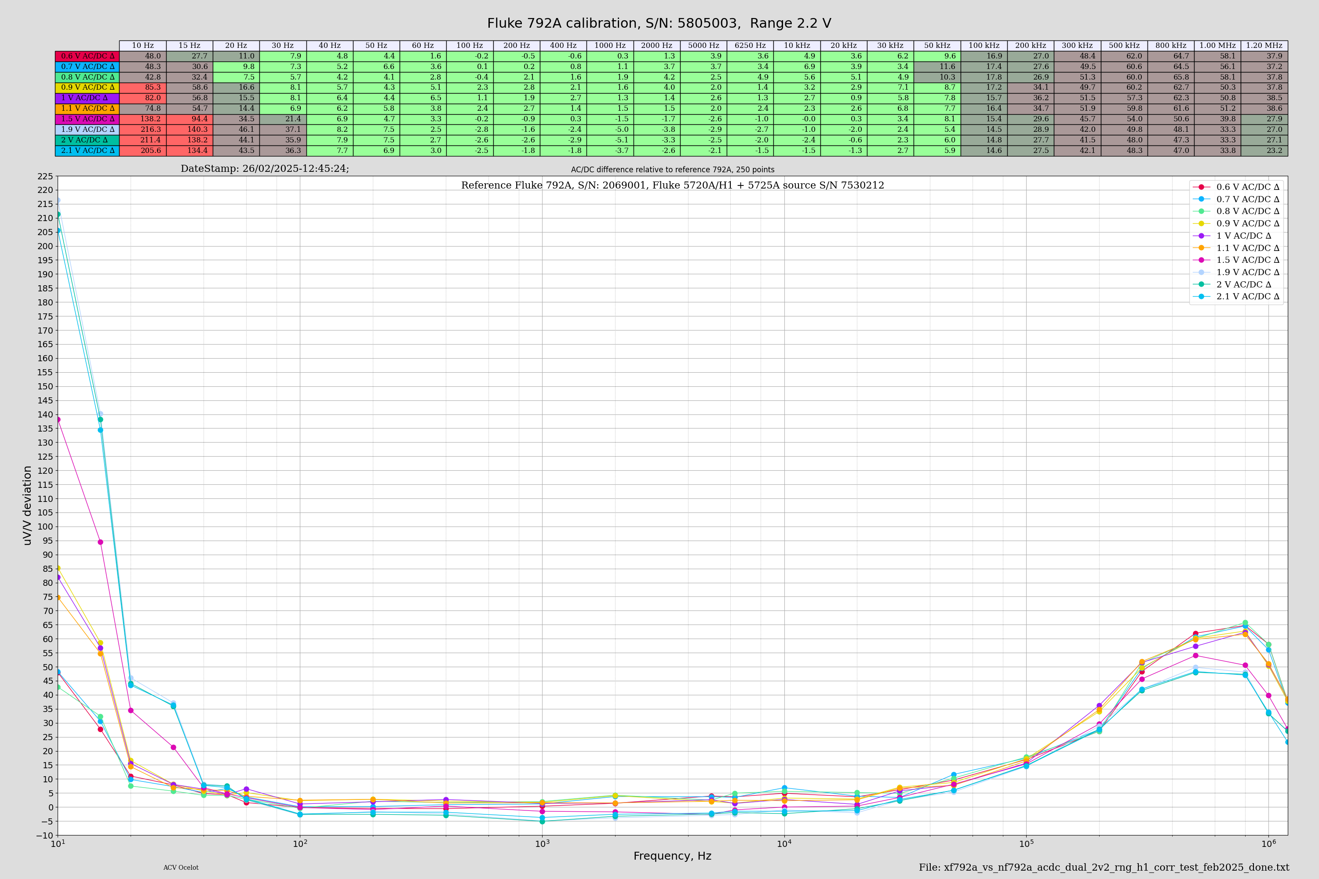Select the 6250 Hz column header

[751, 45]
